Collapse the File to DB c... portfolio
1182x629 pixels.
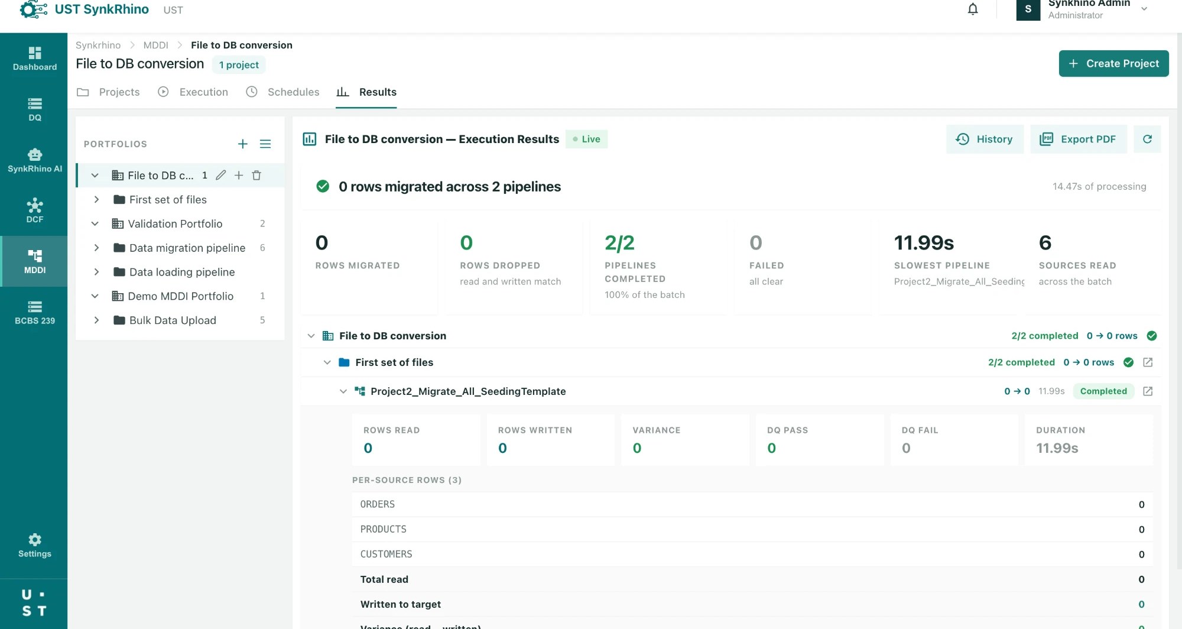pyautogui.click(x=95, y=176)
